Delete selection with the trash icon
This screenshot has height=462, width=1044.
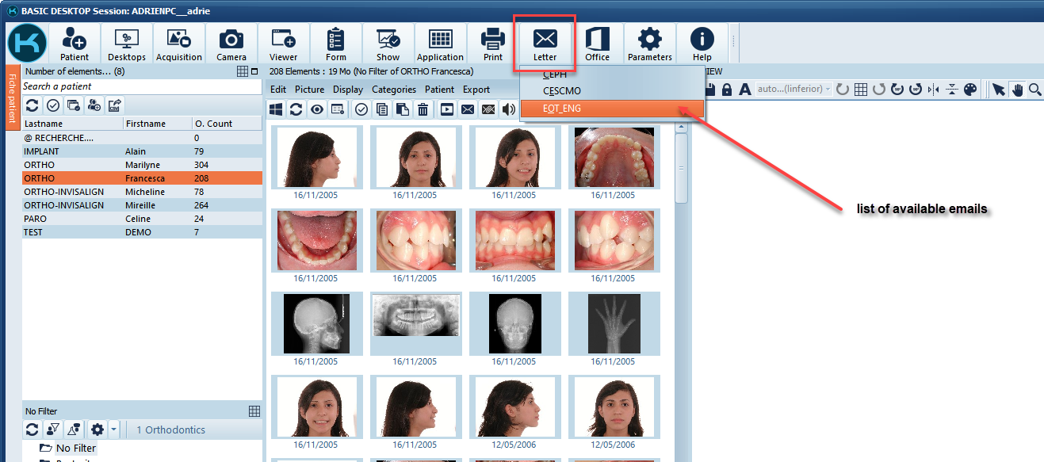tap(424, 109)
